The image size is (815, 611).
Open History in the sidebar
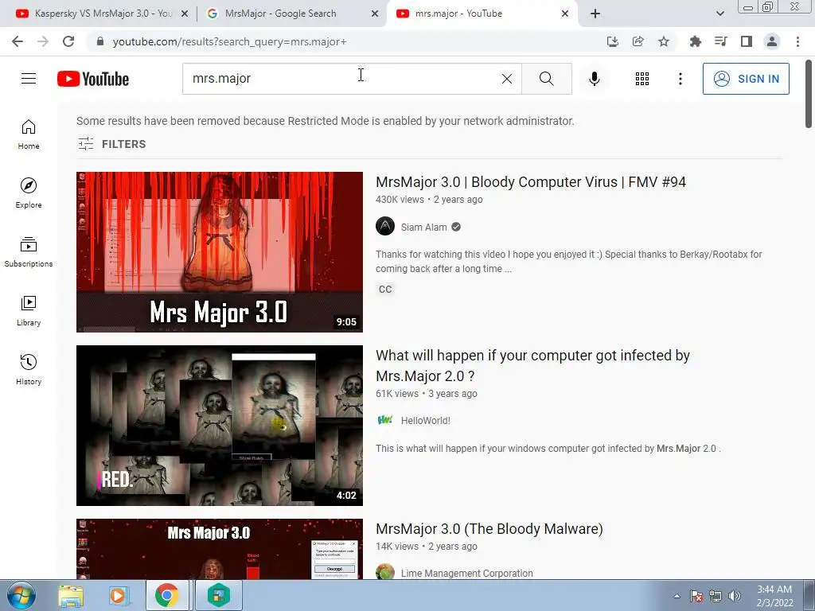coord(29,369)
